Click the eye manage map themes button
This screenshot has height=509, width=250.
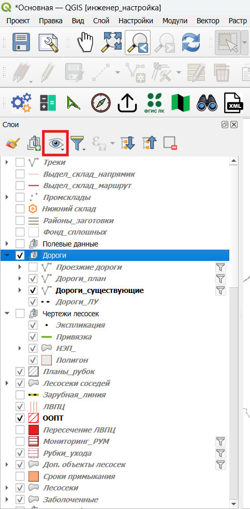click(x=55, y=143)
